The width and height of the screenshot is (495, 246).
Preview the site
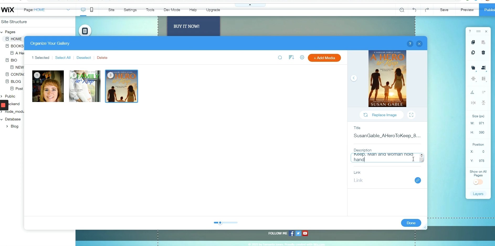click(467, 10)
